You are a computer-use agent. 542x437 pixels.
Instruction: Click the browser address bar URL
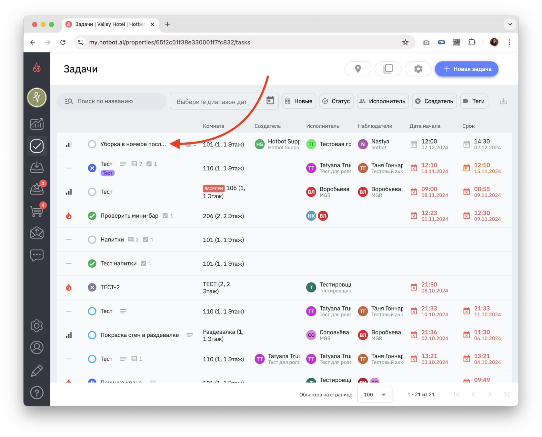(x=170, y=42)
